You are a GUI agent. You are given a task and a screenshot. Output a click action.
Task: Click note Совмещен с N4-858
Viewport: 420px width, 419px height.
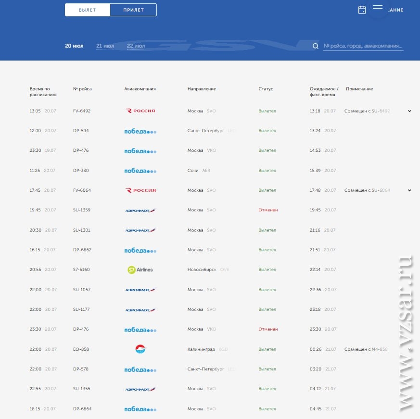[366, 349]
